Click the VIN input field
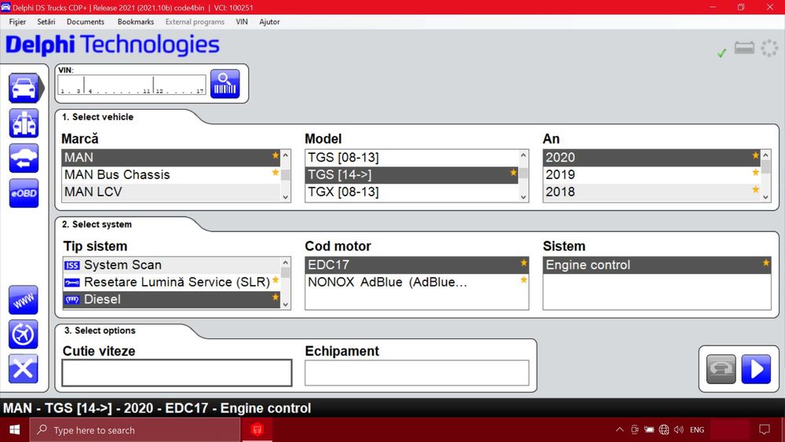Viewport: 785px width, 442px height. click(132, 85)
